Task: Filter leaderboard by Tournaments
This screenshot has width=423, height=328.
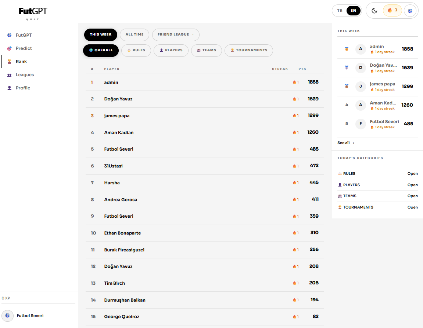Action: point(249,50)
